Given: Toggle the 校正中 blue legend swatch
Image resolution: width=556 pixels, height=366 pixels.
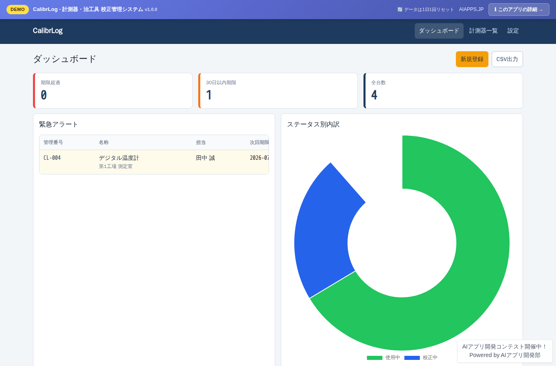Looking at the screenshot, I should (x=412, y=358).
